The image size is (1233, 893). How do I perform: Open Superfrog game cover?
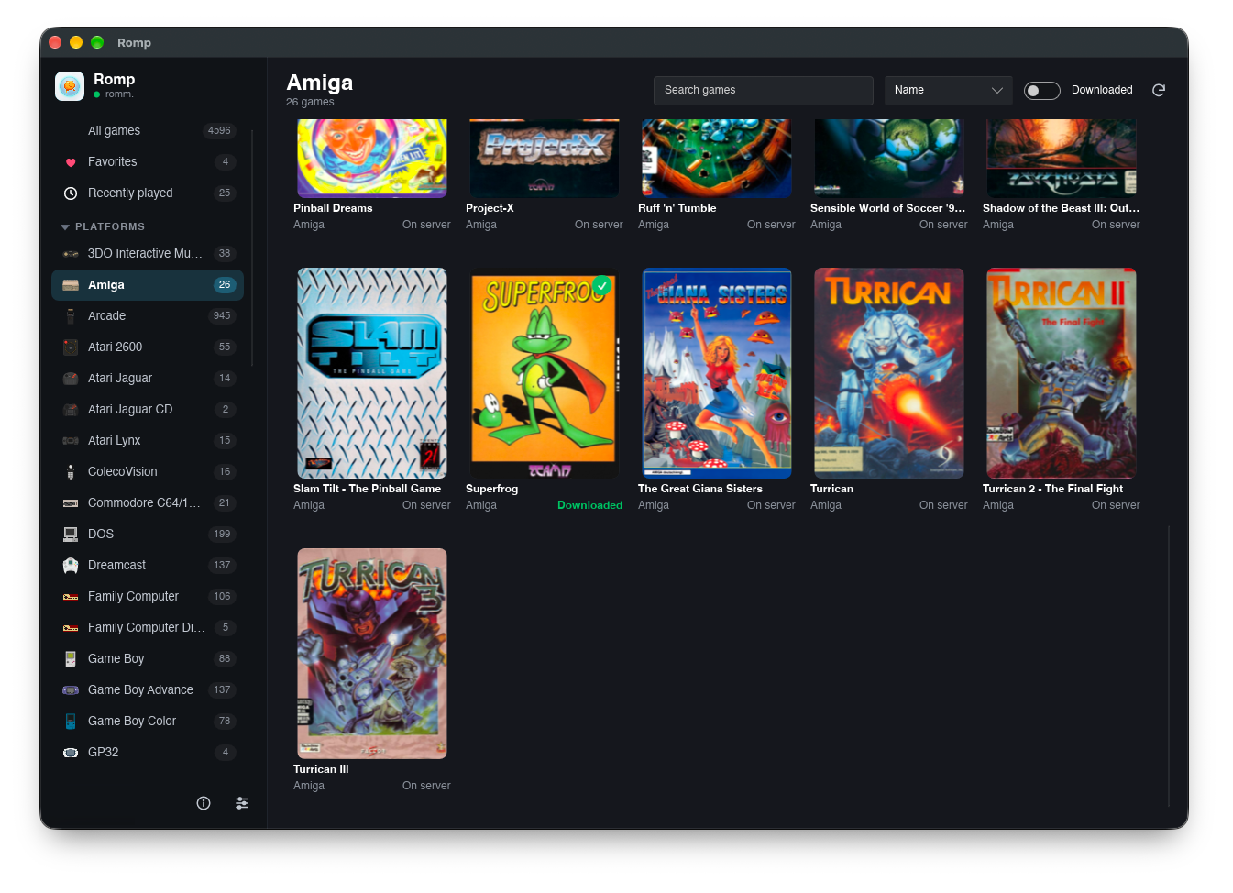(545, 373)
